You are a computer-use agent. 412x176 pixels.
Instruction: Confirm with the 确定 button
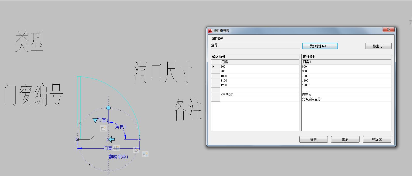[x=313, y=140]
